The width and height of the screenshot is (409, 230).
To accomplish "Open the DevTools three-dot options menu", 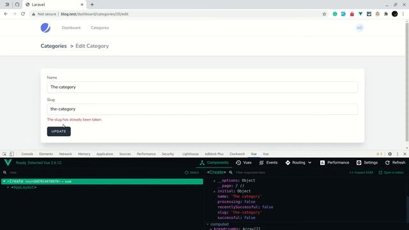I will (x=397, y=154).
